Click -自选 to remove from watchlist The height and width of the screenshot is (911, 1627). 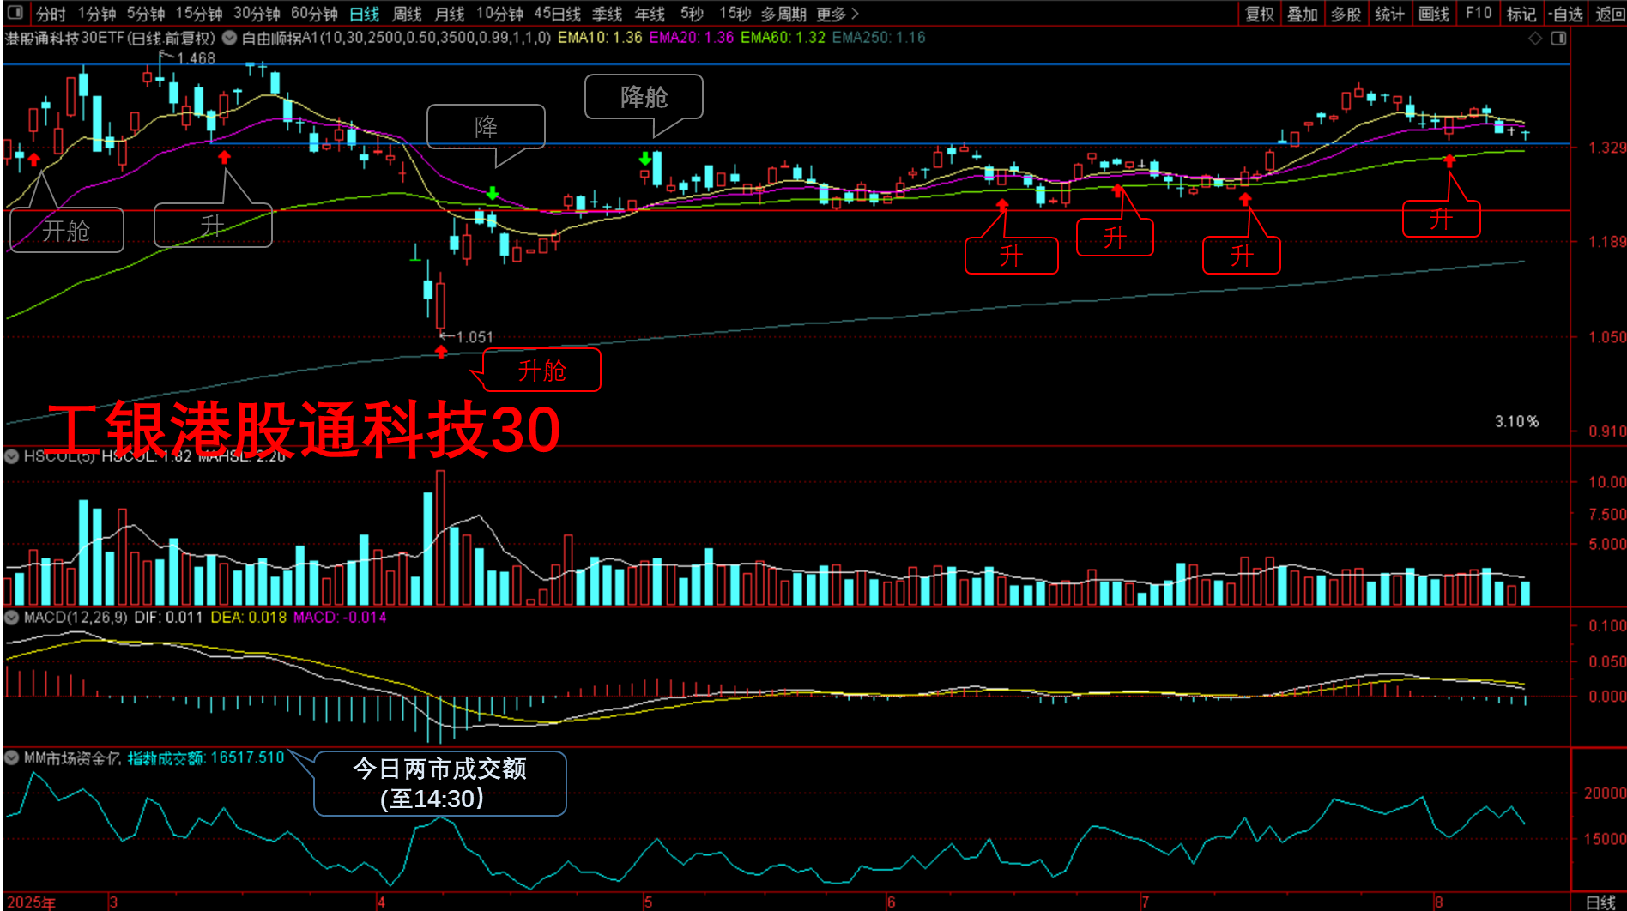pyautogui.click(x=1565, y=14)
